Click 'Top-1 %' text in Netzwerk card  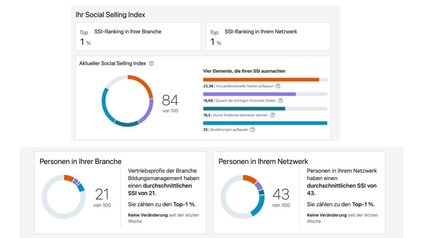[364, 205]
